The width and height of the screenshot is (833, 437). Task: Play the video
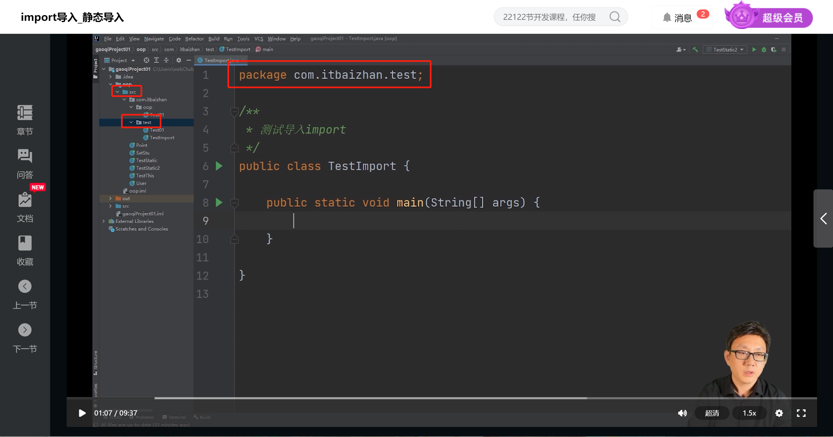click(82, 413)
